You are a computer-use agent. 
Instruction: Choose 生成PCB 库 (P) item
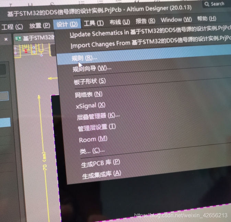[x=101, y=163]
